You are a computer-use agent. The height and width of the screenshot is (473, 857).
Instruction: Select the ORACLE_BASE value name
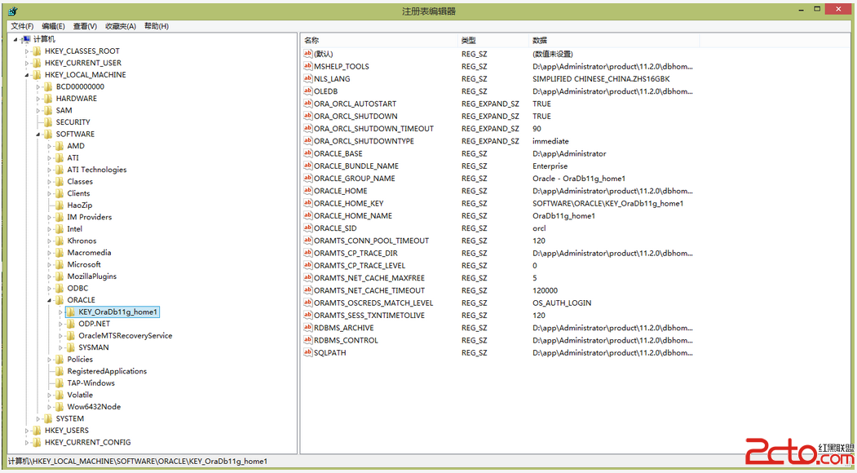click(338, 153)
